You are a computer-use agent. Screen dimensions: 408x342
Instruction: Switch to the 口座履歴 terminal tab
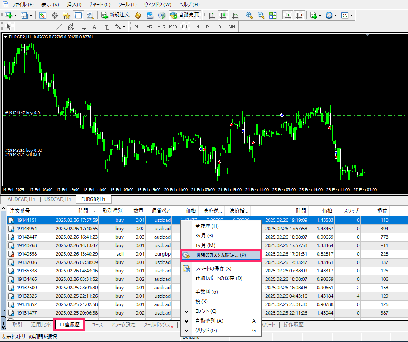pos(70,324)
